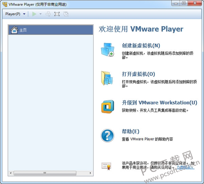The width and height of the screenshot is (204, 184).
Task: Click the Unity mode toolbar icon
Action: coord(66,14)
